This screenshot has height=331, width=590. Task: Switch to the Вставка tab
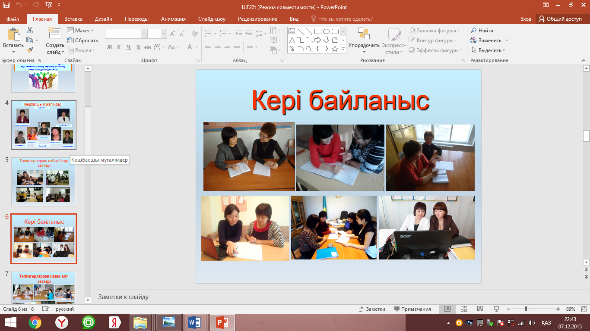click(73, 19)
